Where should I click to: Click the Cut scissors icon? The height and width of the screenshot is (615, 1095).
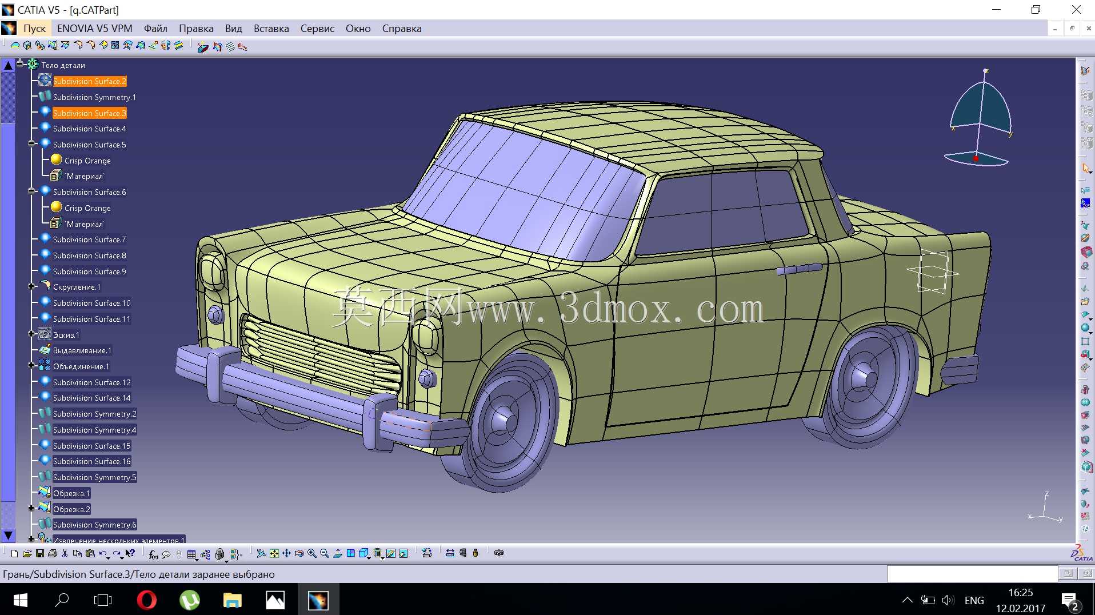[x=65, y=553]
